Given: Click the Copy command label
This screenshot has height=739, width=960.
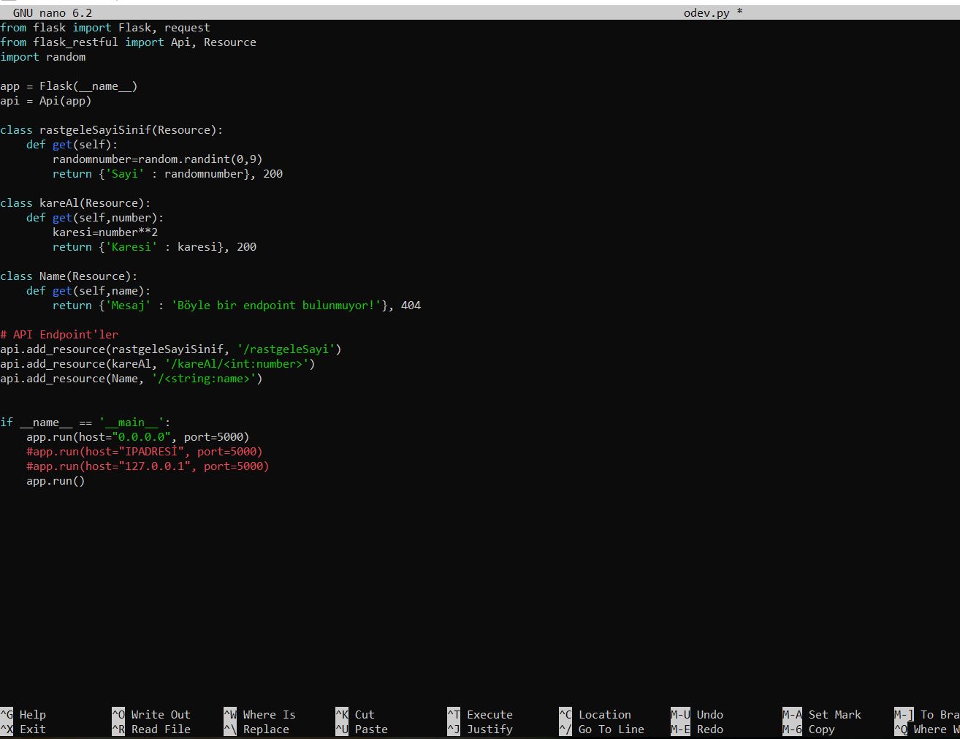Looking at the screenshot, I should [x=822, y=729].
